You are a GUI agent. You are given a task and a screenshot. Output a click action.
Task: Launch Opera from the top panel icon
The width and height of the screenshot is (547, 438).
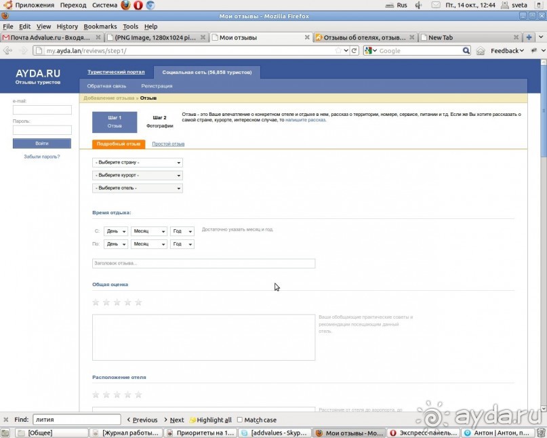click(138, 5)
